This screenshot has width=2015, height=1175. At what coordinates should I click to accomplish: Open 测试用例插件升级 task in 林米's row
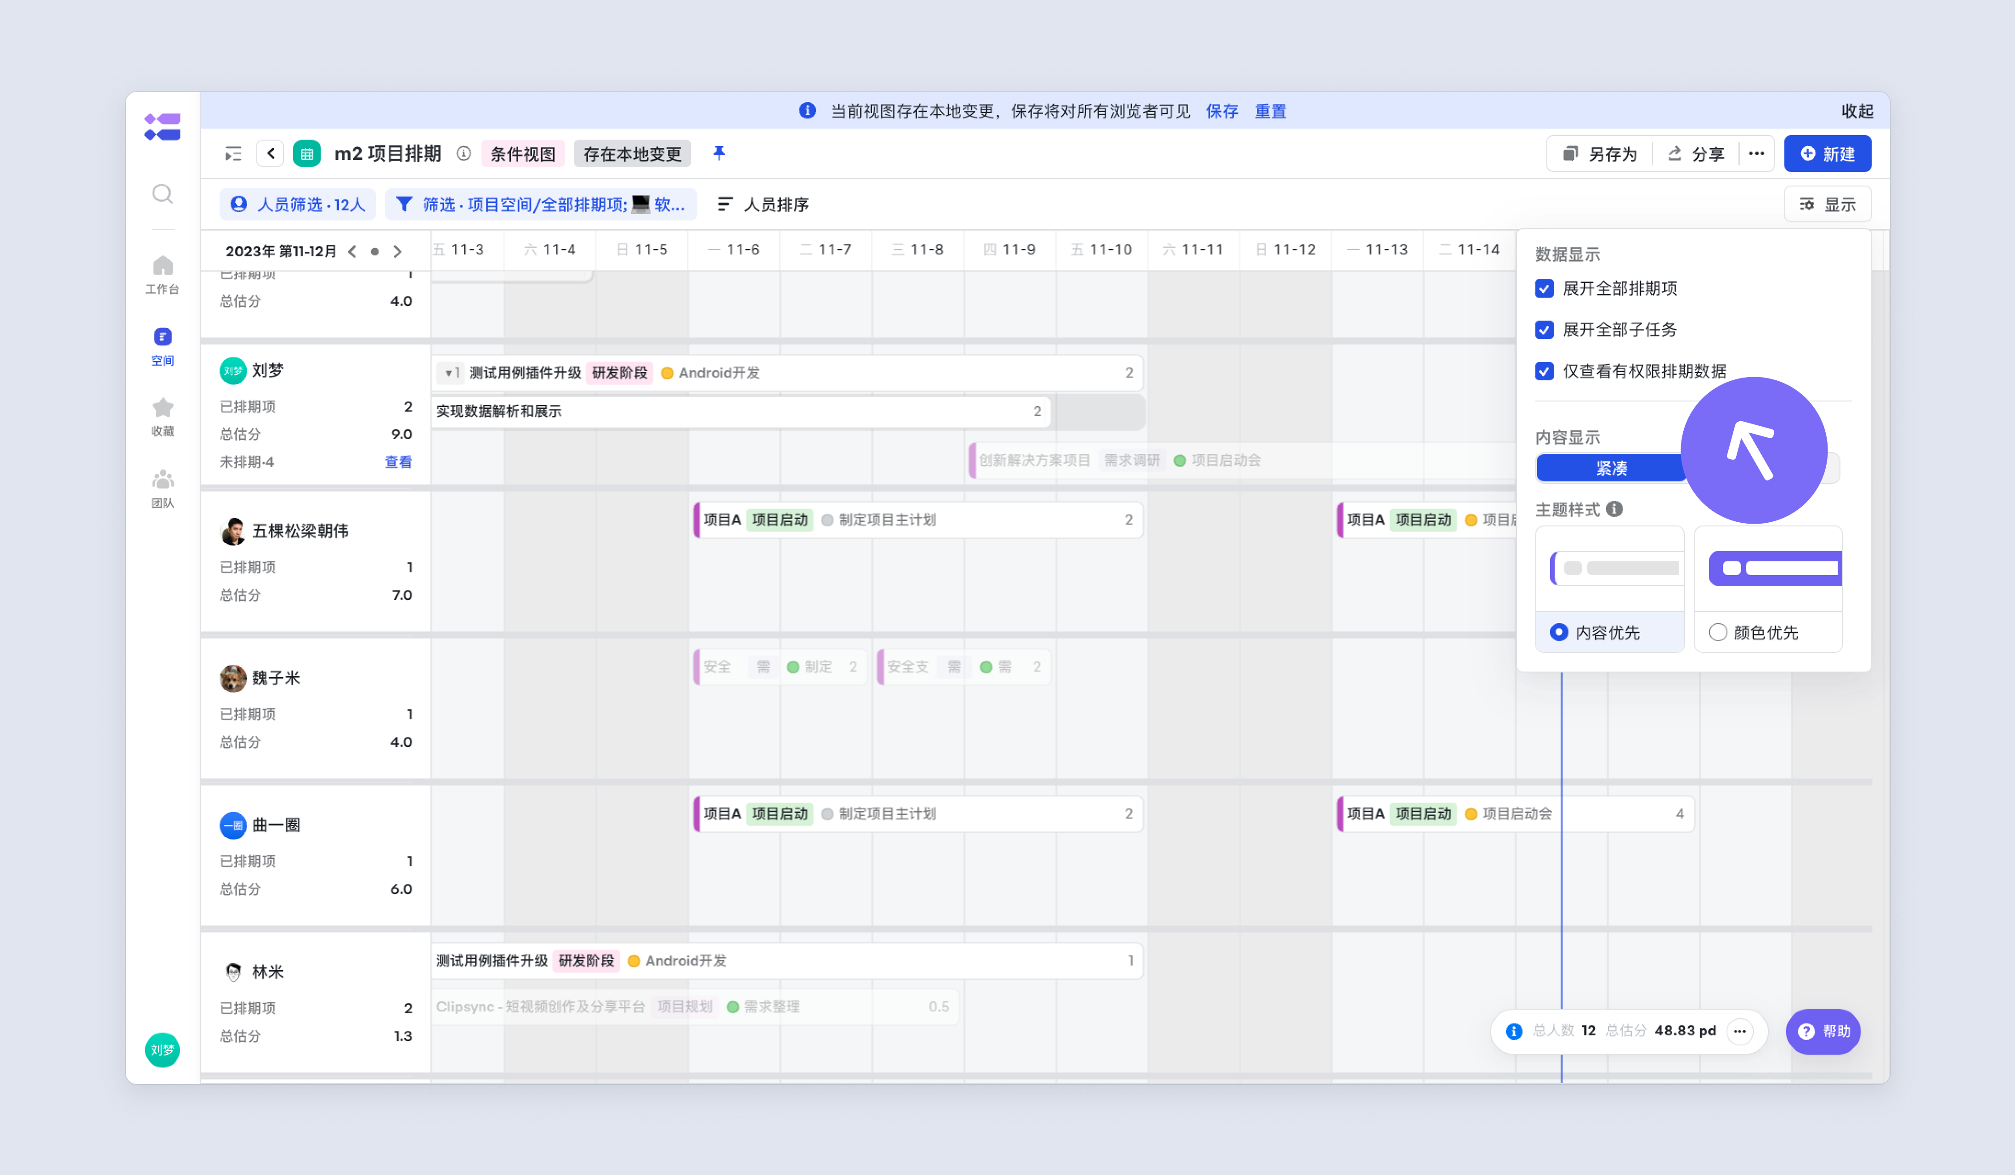tap(787, 961)
